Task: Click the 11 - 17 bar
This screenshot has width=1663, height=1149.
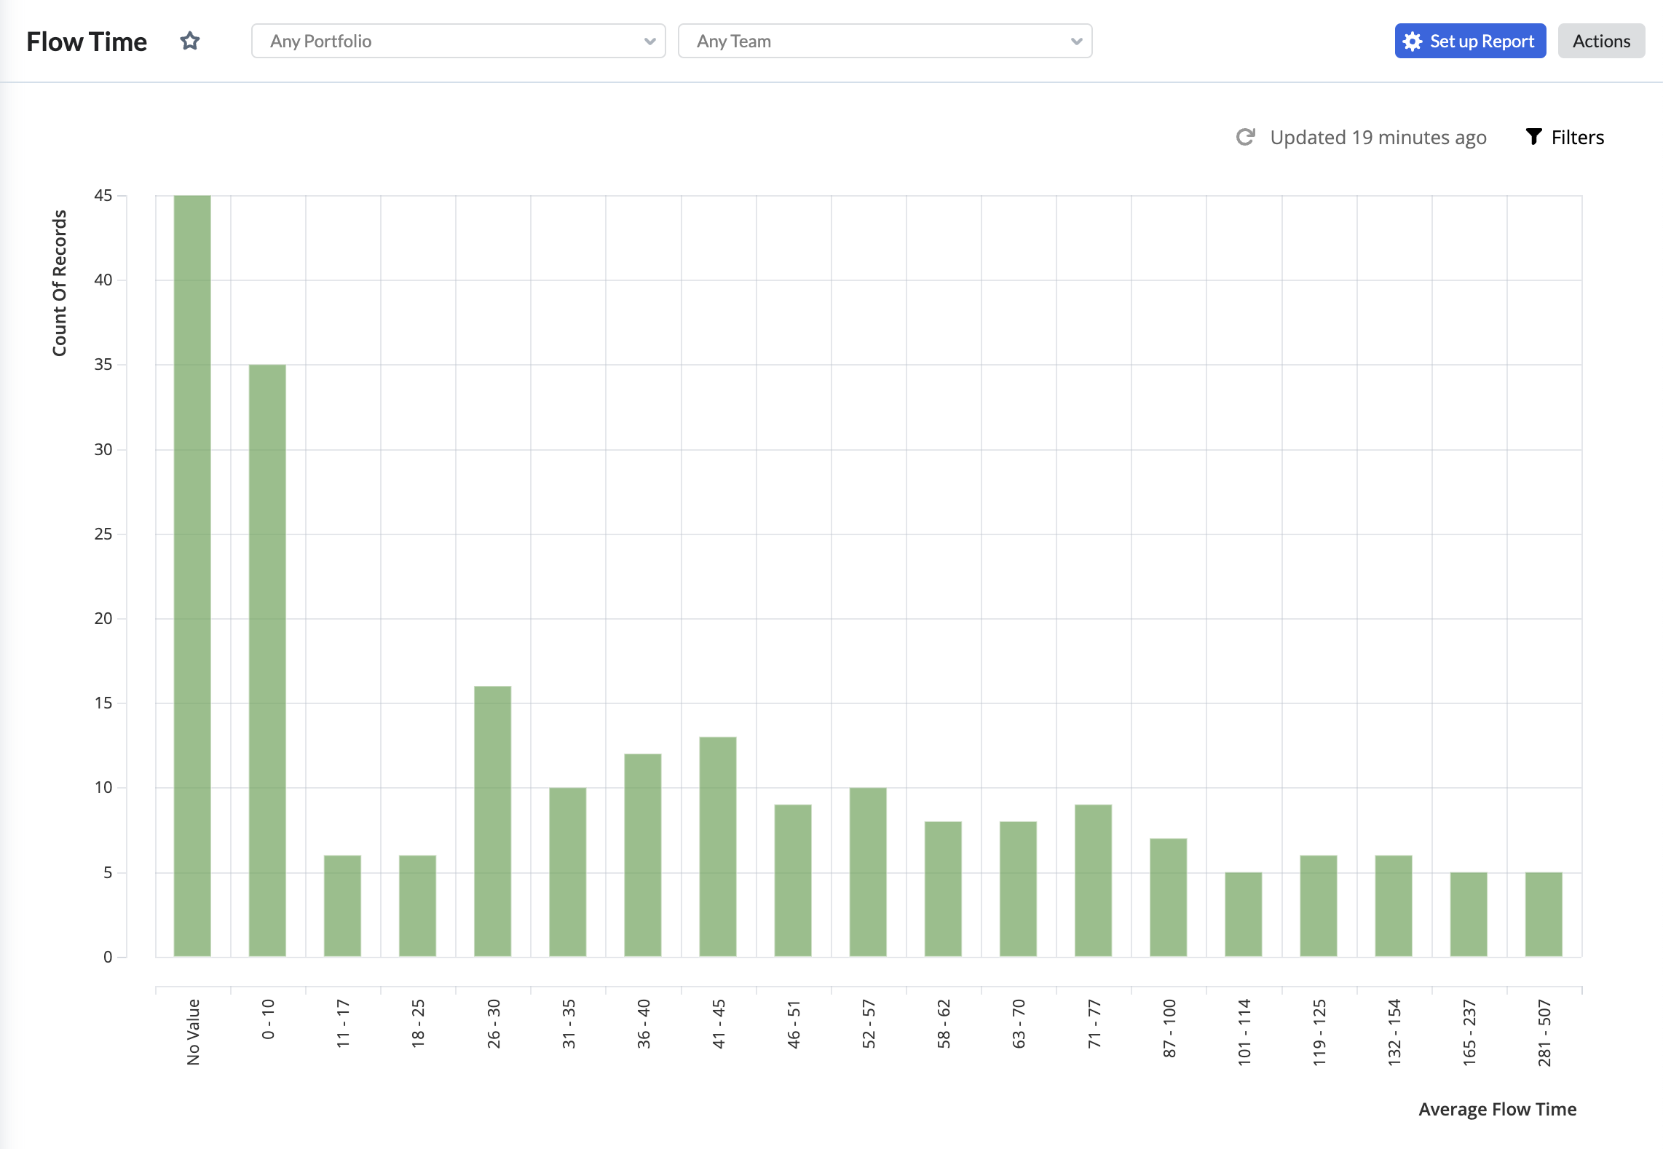Action: tap(342, 906)
